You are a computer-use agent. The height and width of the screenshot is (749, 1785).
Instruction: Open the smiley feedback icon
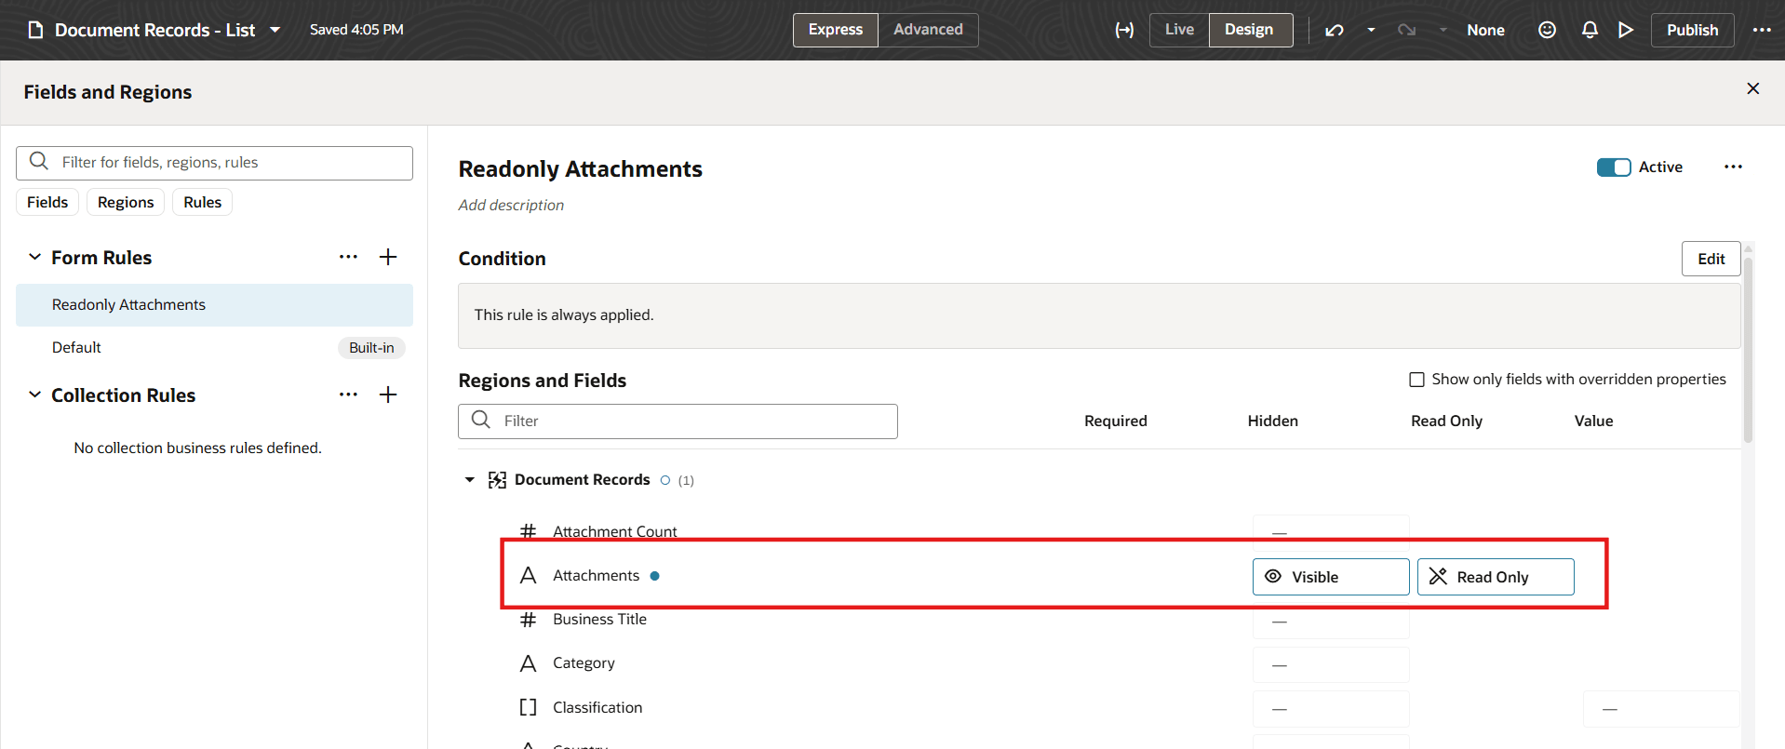coord(1547,30)
